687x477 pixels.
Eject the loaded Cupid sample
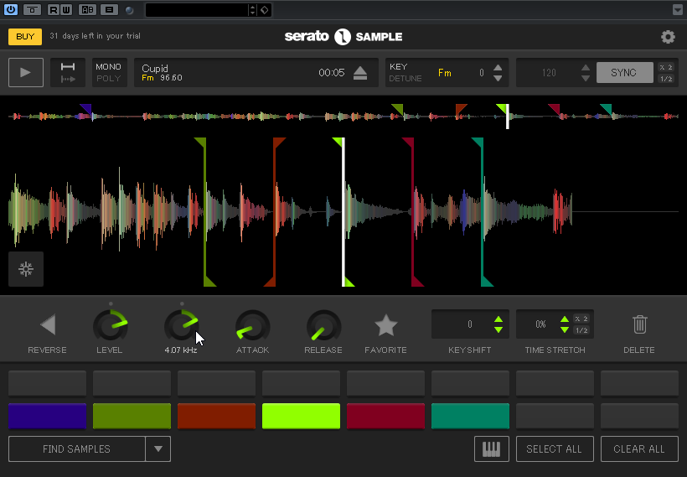(360, 73)
